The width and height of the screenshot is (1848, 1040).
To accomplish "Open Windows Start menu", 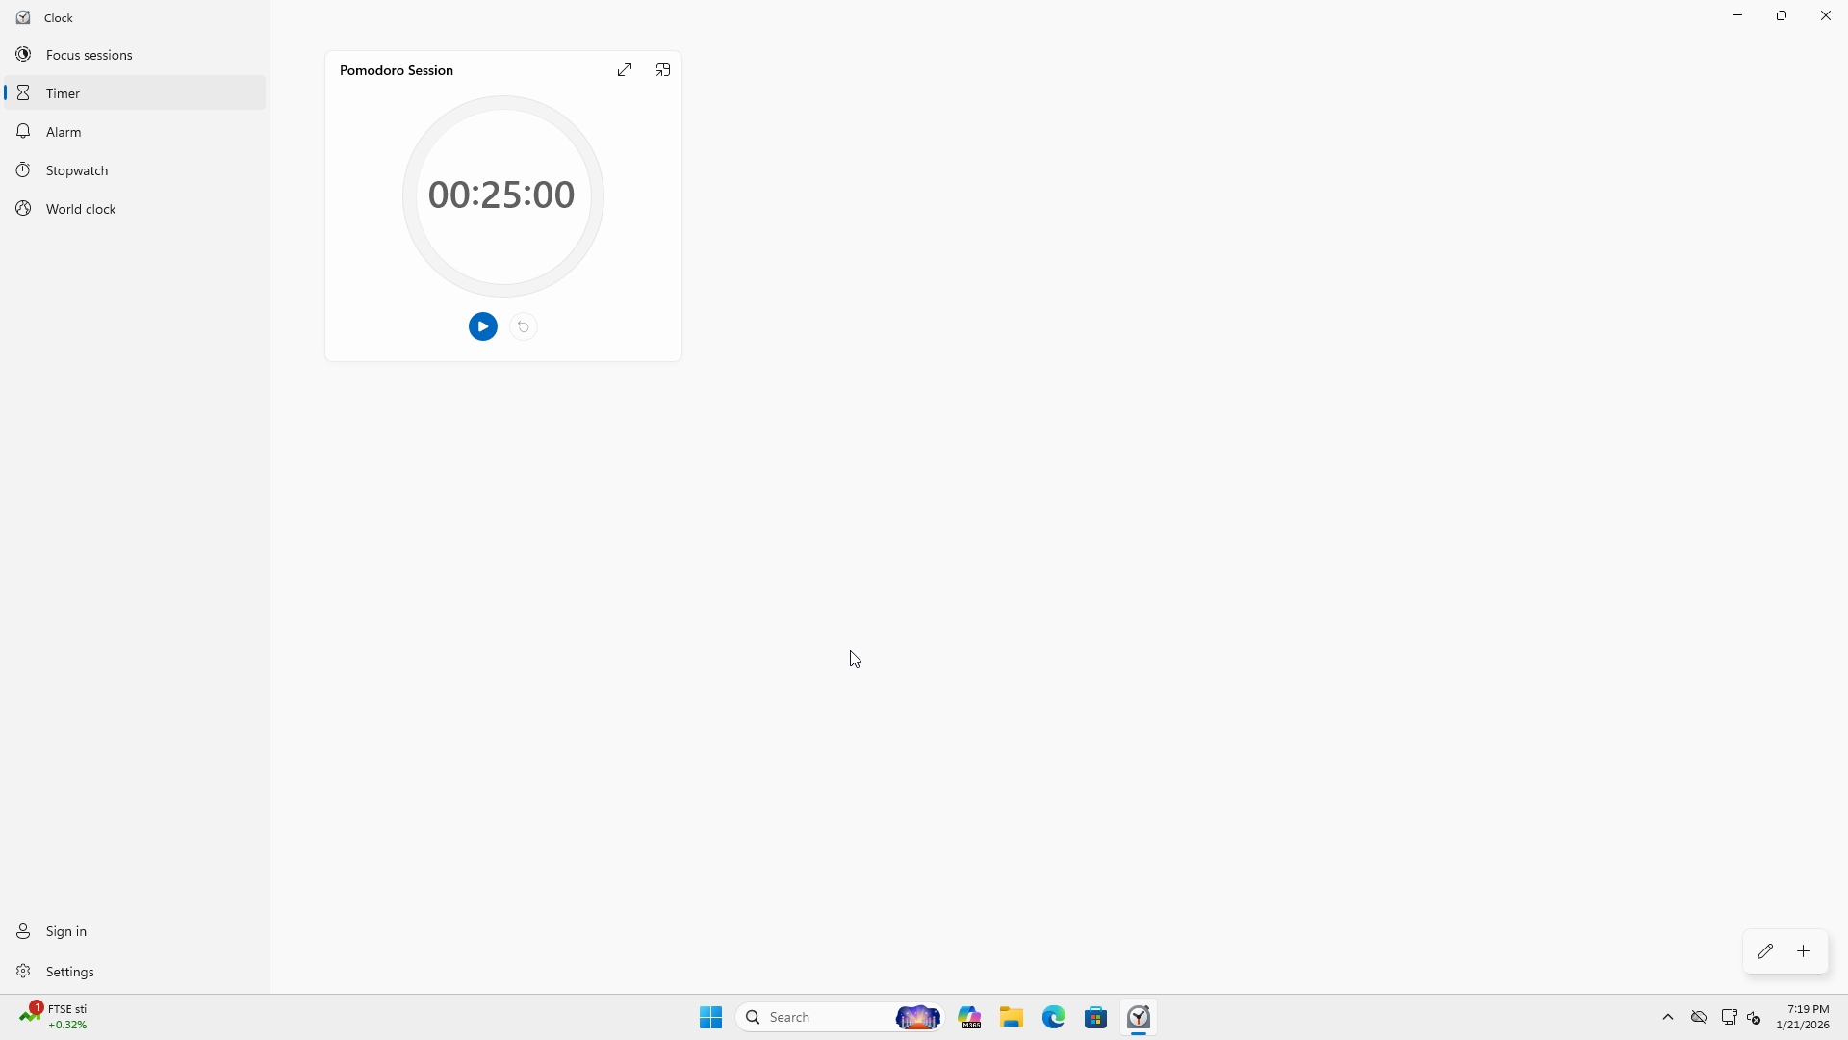I will pyautogui.click(x=710, y=1017).
